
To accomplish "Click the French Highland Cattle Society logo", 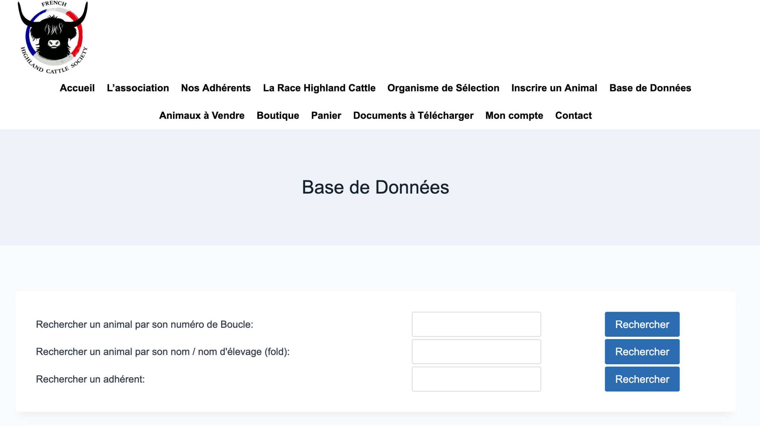I will [x=53, y=37].
